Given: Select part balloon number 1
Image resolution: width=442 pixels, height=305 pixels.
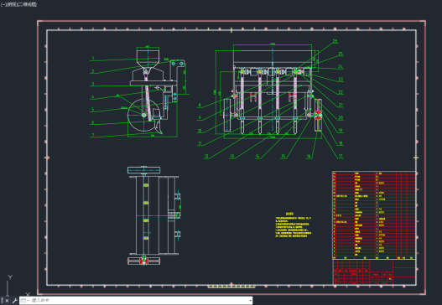Looking at the screenshot, I should point(93,59).
